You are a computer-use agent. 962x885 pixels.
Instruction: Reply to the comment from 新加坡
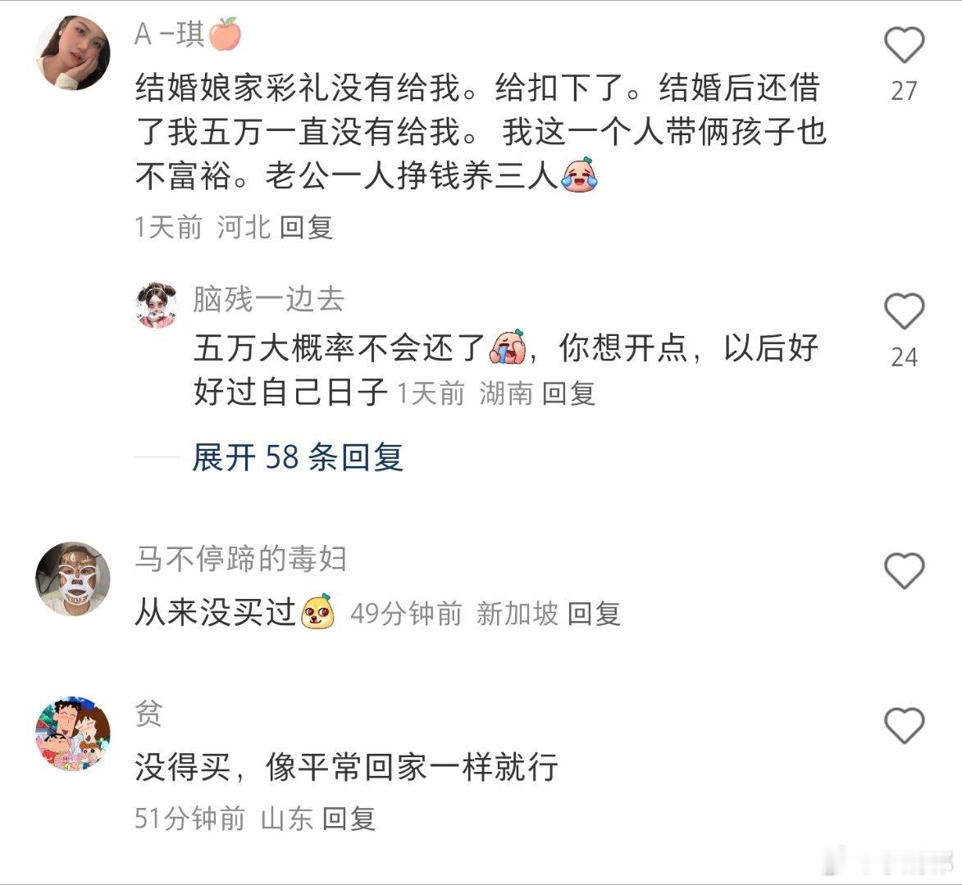[x=594, y=614]
